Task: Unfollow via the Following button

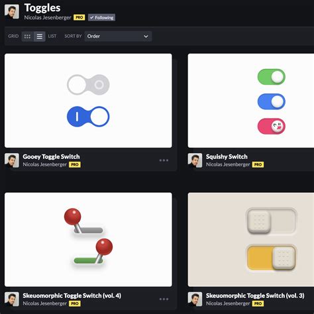Action: 101,17
